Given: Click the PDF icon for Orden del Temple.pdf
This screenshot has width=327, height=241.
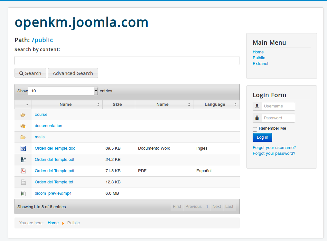Looking at the screenshot, I should tap(23, 171).
